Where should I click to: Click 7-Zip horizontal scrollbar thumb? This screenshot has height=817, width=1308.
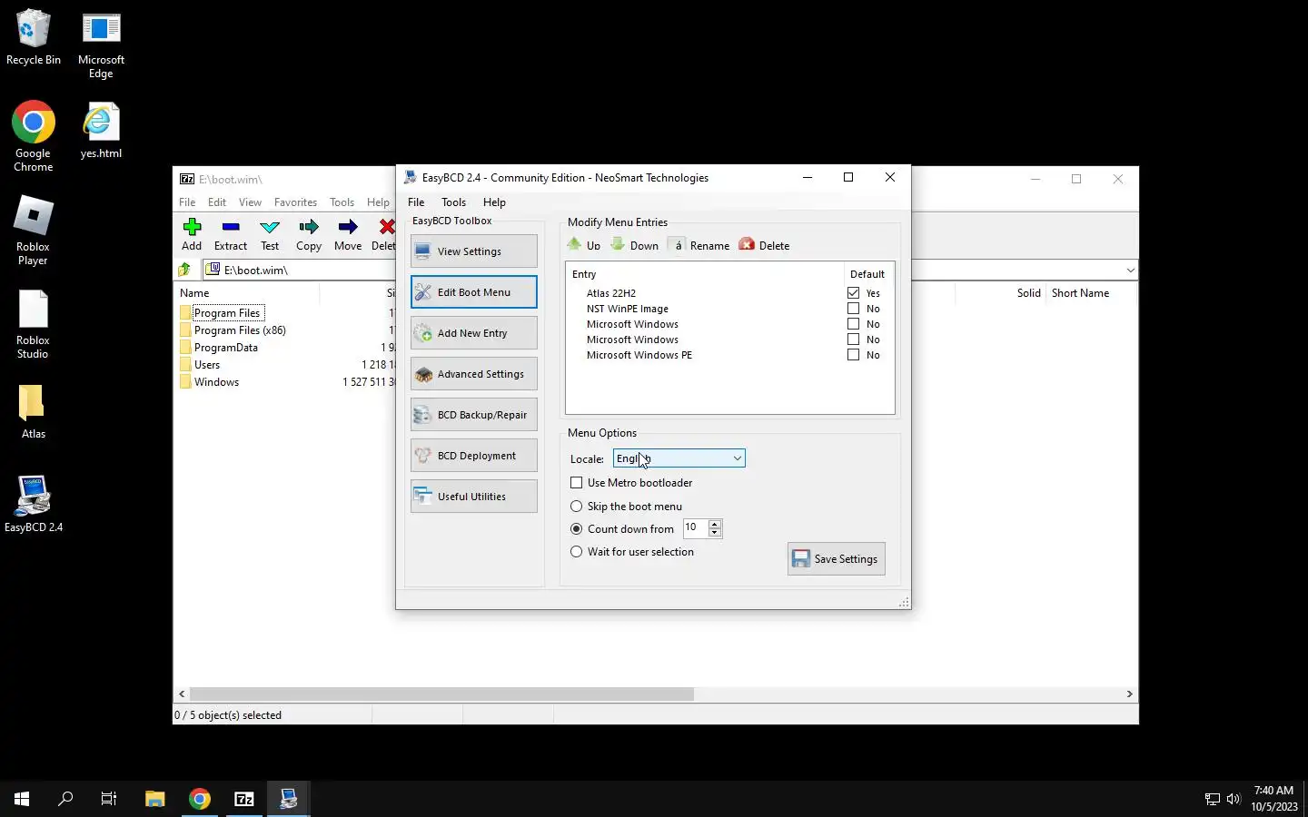click(x=441, y=694)
